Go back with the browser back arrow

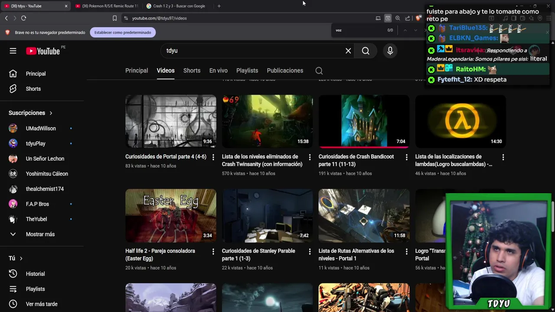6,18
